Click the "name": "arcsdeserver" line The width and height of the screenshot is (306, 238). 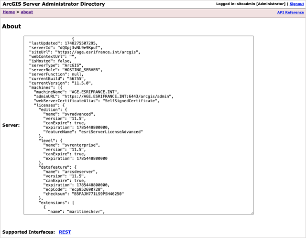point(70,172)
